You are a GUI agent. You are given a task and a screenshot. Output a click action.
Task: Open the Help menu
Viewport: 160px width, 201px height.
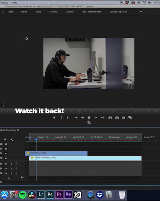(x=14, y=2)
